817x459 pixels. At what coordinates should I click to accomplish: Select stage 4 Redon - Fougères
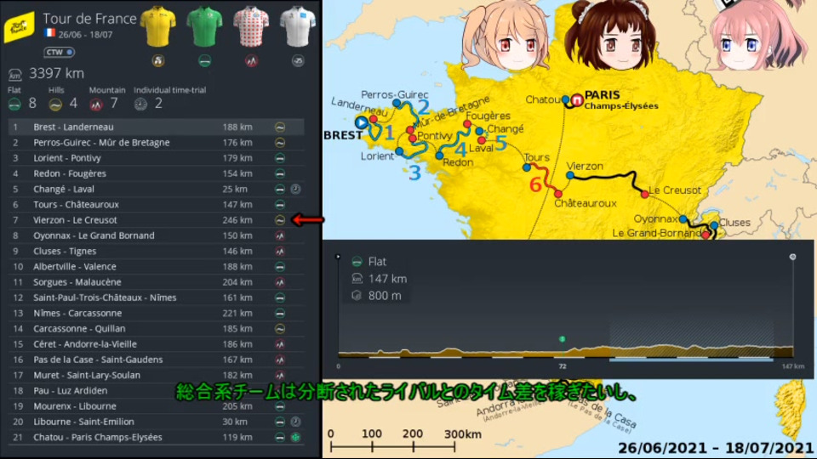157,173
